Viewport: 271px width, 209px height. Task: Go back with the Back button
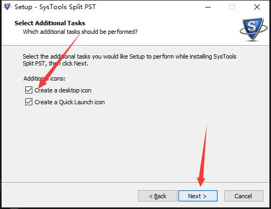(x=157, y=196)
